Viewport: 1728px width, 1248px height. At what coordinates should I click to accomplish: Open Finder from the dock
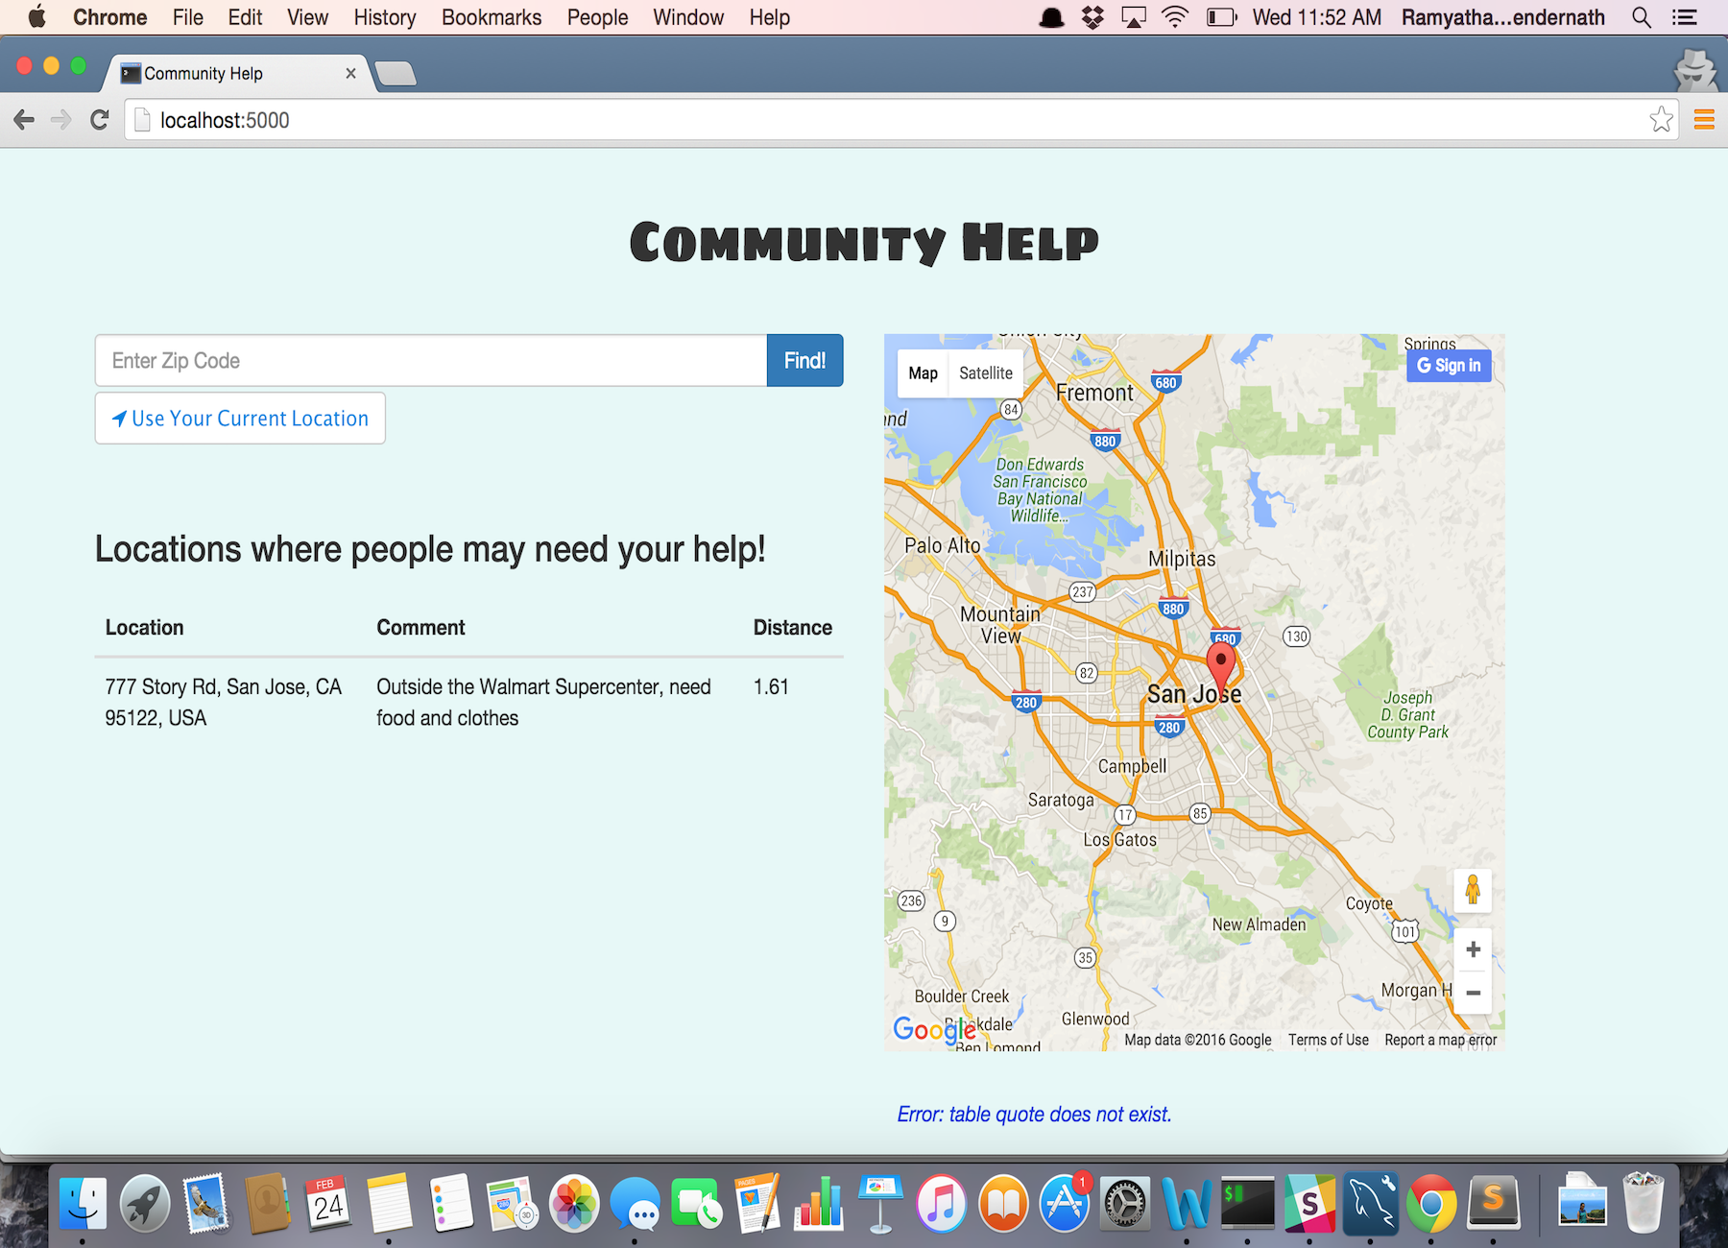pos(84,1203)
